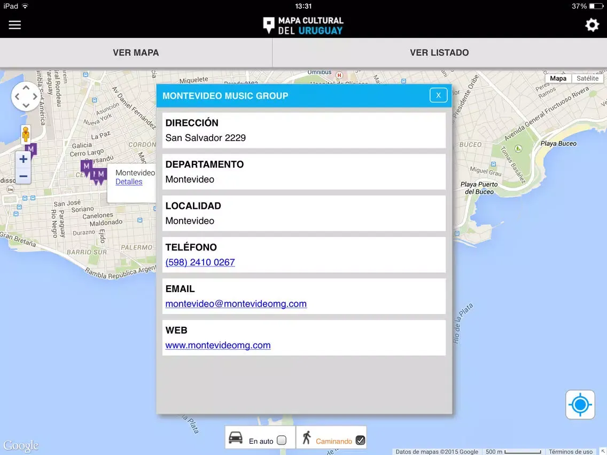
Task: Select the car travel mode icon
Action: coord(235,438)
